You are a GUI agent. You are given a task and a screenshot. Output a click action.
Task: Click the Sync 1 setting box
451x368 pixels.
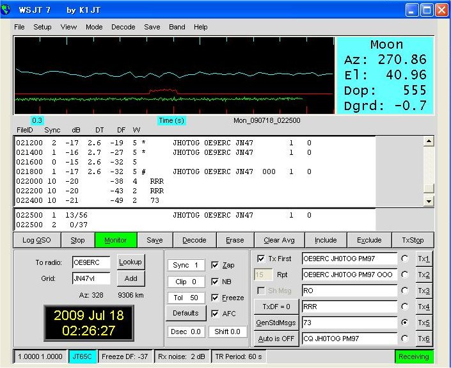point(186,265)
